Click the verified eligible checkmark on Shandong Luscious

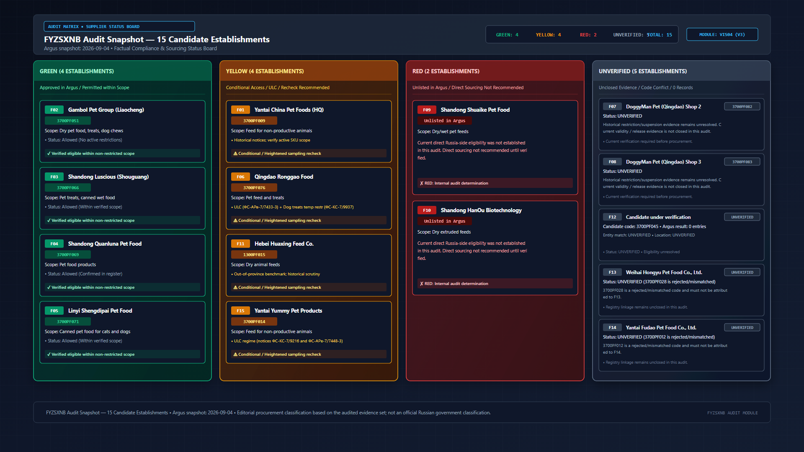[49, 220]
